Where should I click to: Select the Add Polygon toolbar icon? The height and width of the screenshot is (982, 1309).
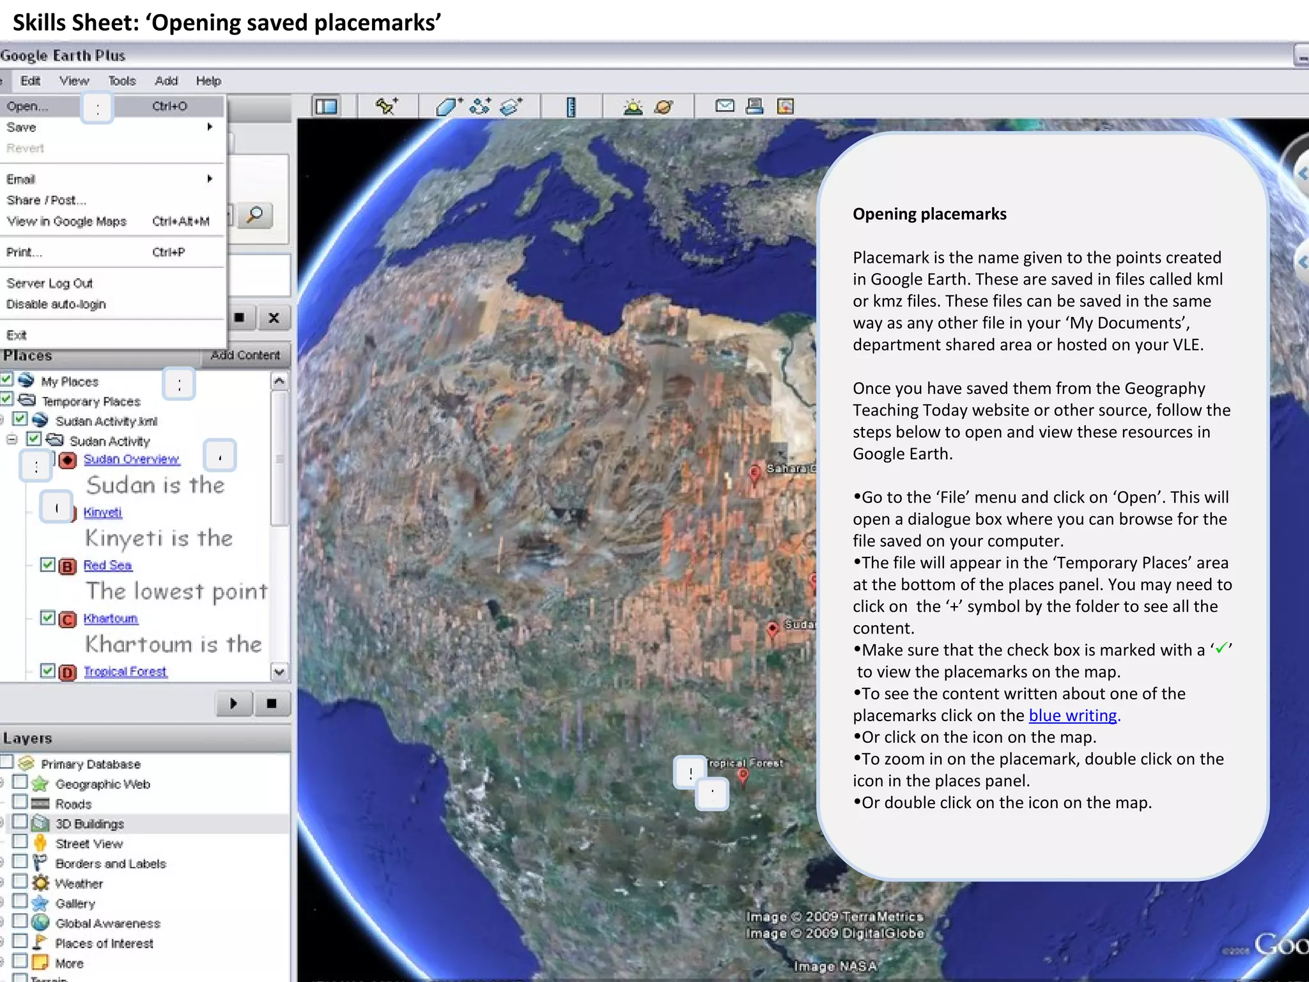click(449, 106)
